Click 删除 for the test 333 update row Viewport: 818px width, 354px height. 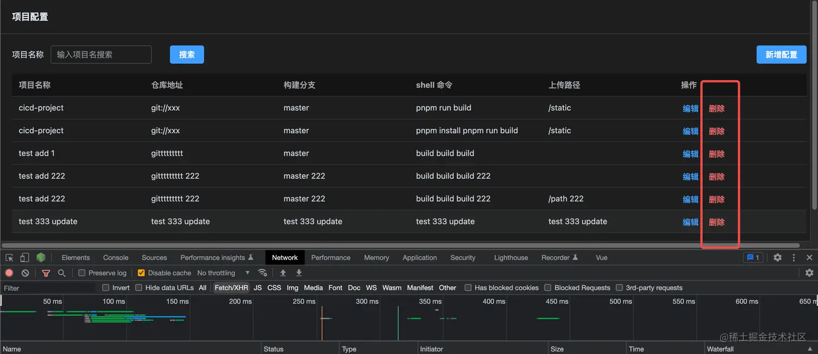pyautogui.click(x=717, y=222)
